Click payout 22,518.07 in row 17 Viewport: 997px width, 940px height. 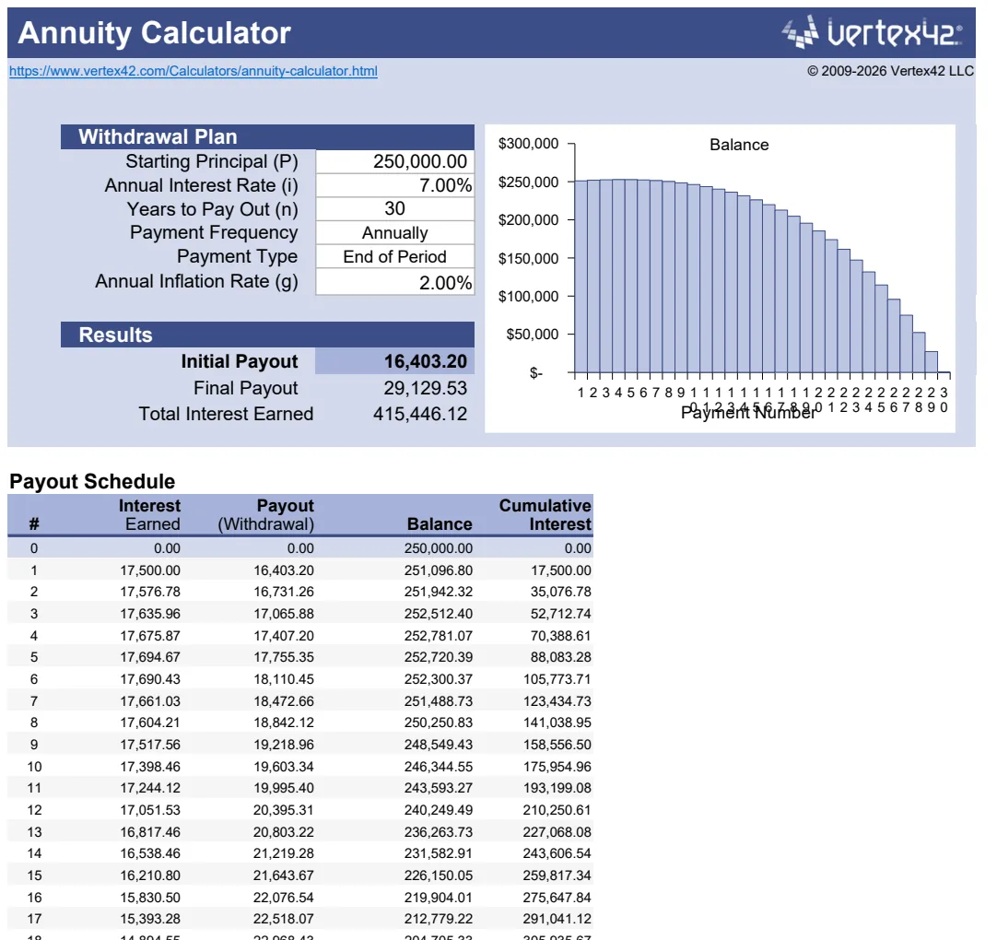coord(284,919)
